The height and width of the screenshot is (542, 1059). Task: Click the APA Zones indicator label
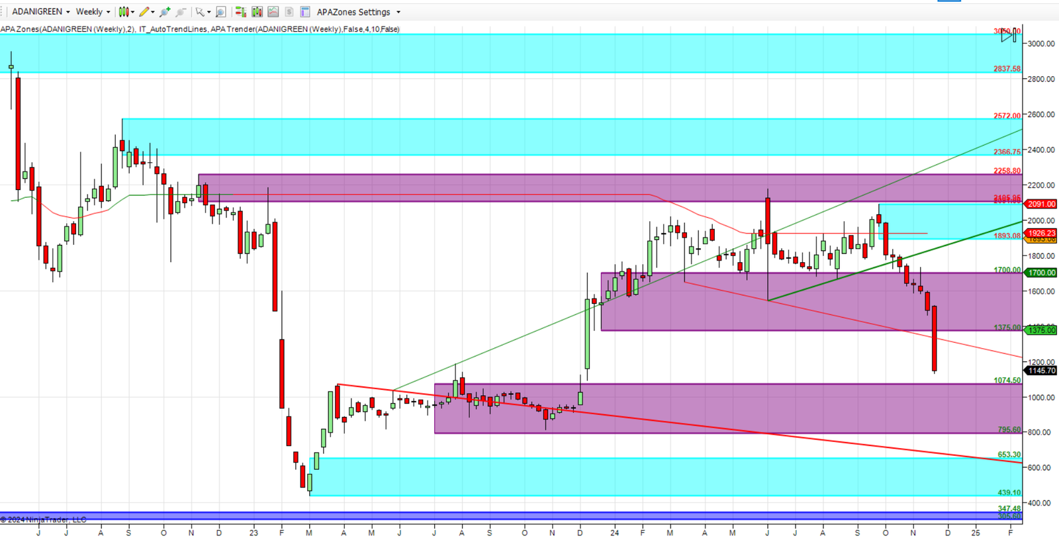point(68,29)
